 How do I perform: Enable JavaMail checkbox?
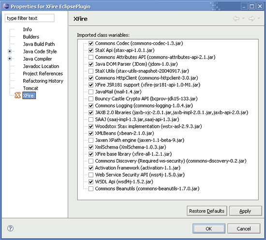(91, 92)
